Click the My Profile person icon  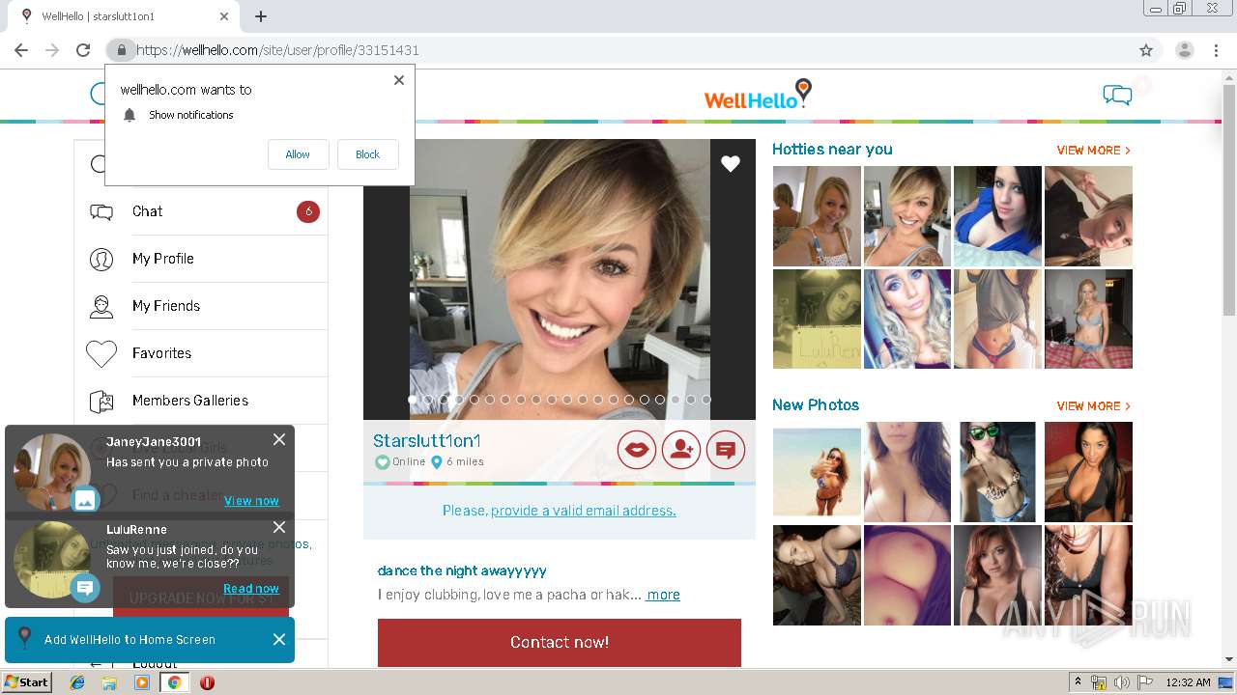pyautogui.click(x=101, y=259)
